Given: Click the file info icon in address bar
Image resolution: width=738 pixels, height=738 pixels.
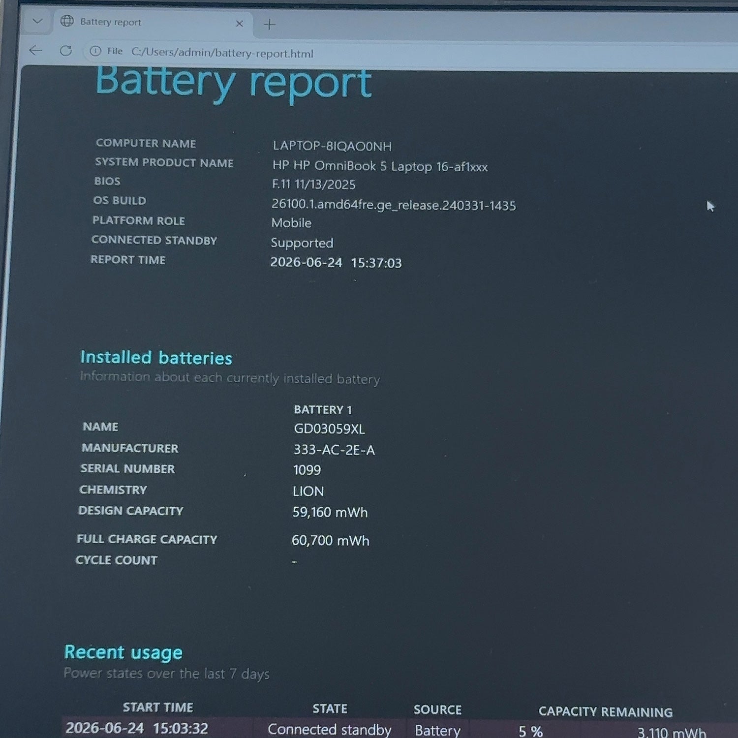Looking at the screenshot, I should click(x=95, y=51).
